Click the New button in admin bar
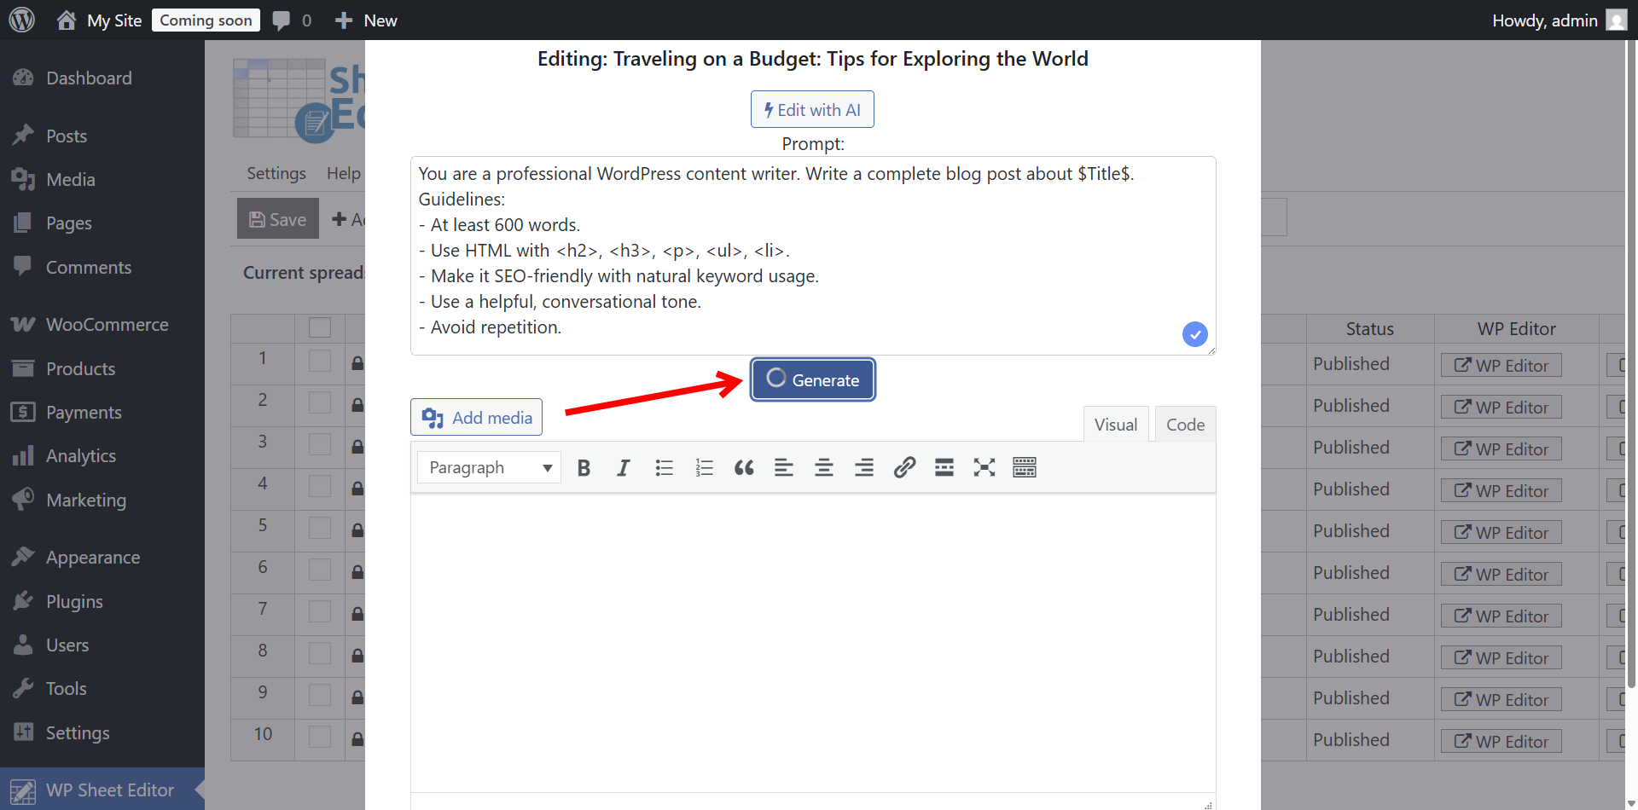Image resolution: width=1638 pixels, height=810 pixels. point(366,20)
